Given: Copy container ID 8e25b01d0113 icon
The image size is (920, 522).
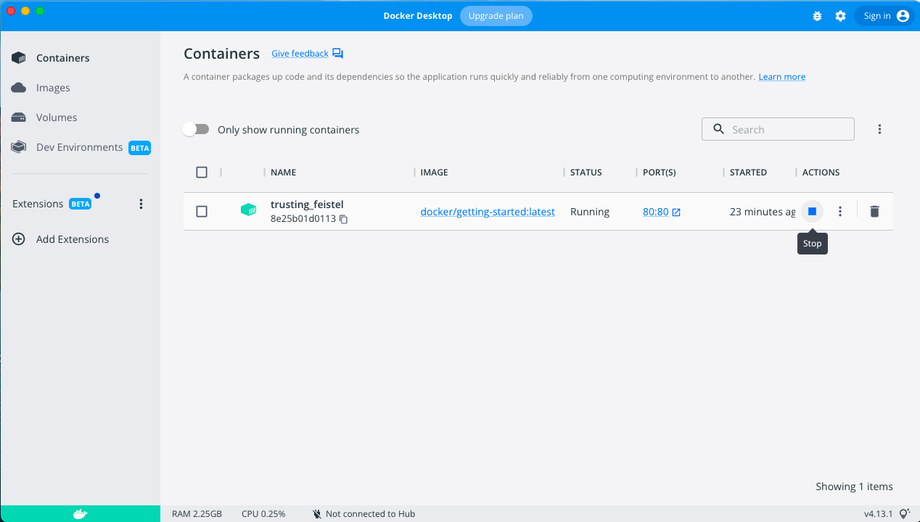Looking at the screenshot, I should pyautogui.click(x=344, y=219).
